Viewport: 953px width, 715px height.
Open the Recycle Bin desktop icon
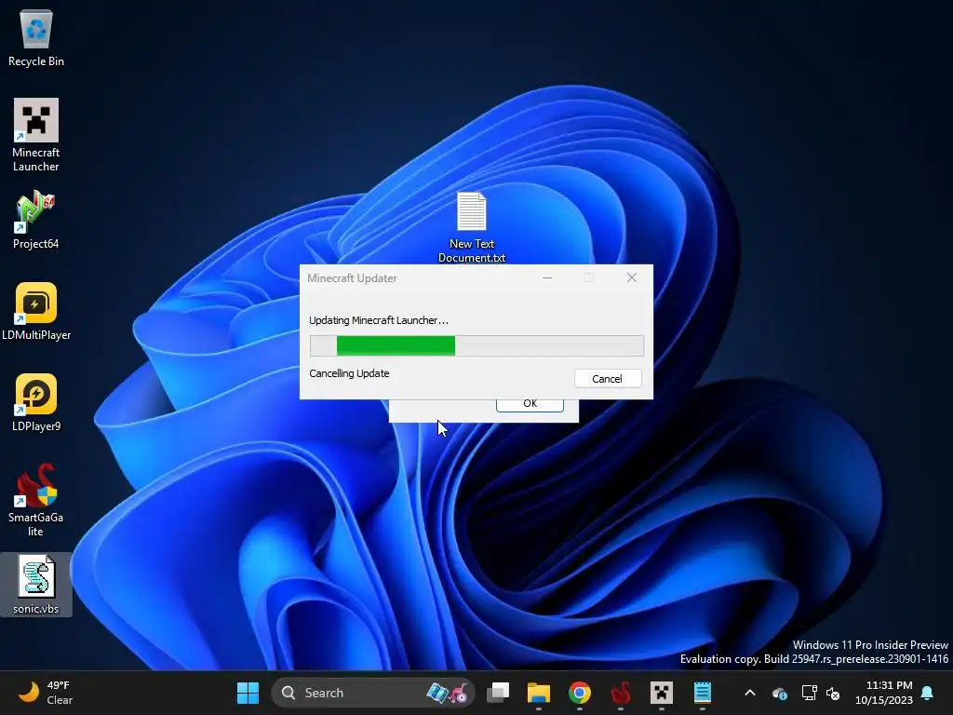coord(36,37)
